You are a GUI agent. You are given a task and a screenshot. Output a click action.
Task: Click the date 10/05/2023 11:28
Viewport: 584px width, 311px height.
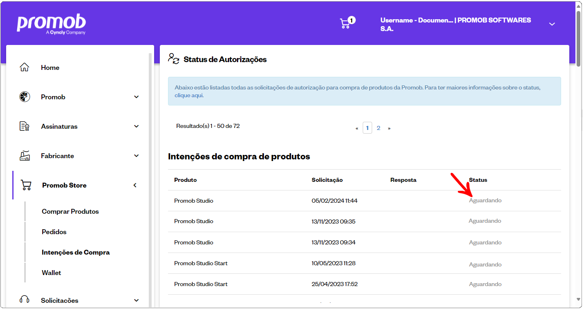pyautogui.click(x=333, y=263)
